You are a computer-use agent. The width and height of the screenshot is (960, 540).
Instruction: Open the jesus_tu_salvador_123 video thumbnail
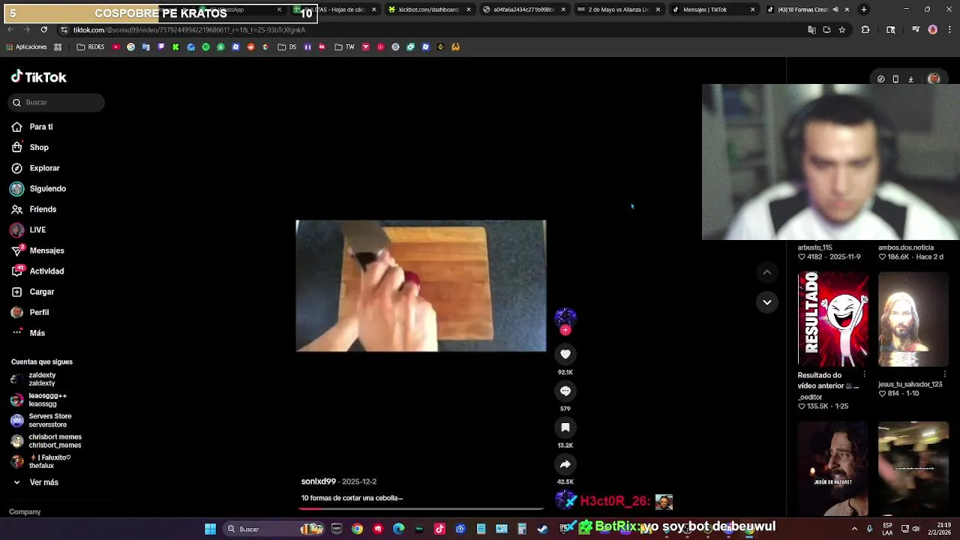tap(913, 319)
